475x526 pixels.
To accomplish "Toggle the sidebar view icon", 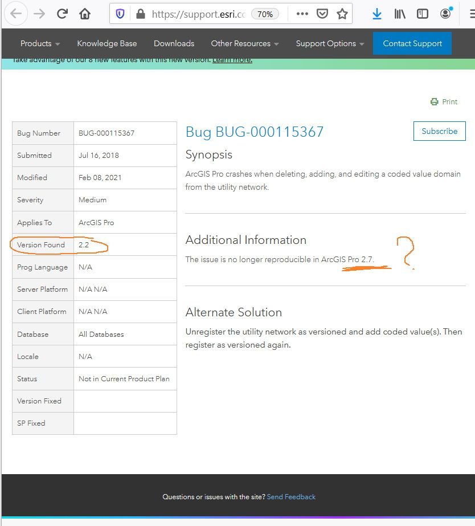I will point(423,14).
